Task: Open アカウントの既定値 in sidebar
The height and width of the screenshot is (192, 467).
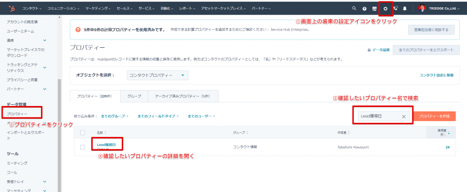Action: pyautogui.click(x=22, y=22)
